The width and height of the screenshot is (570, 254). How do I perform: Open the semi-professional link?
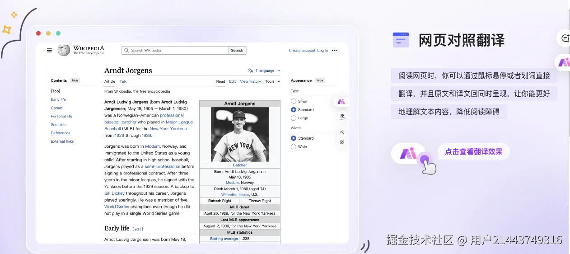162,166
